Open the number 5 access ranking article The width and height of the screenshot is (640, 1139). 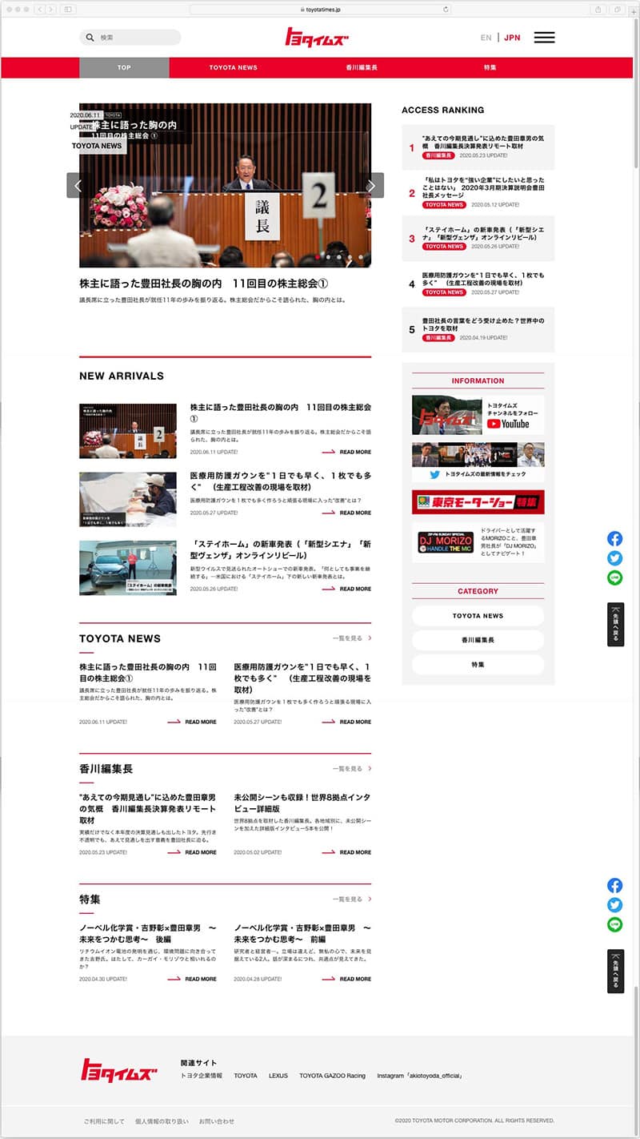(x=478, y=329)
